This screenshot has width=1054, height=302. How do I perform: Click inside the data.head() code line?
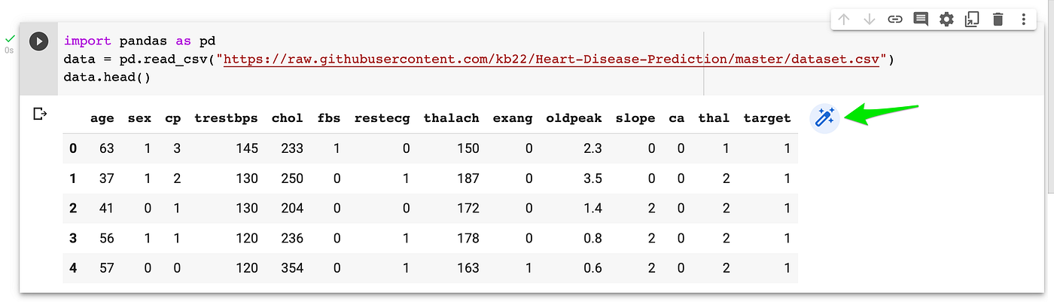click(x=107, y=77)
